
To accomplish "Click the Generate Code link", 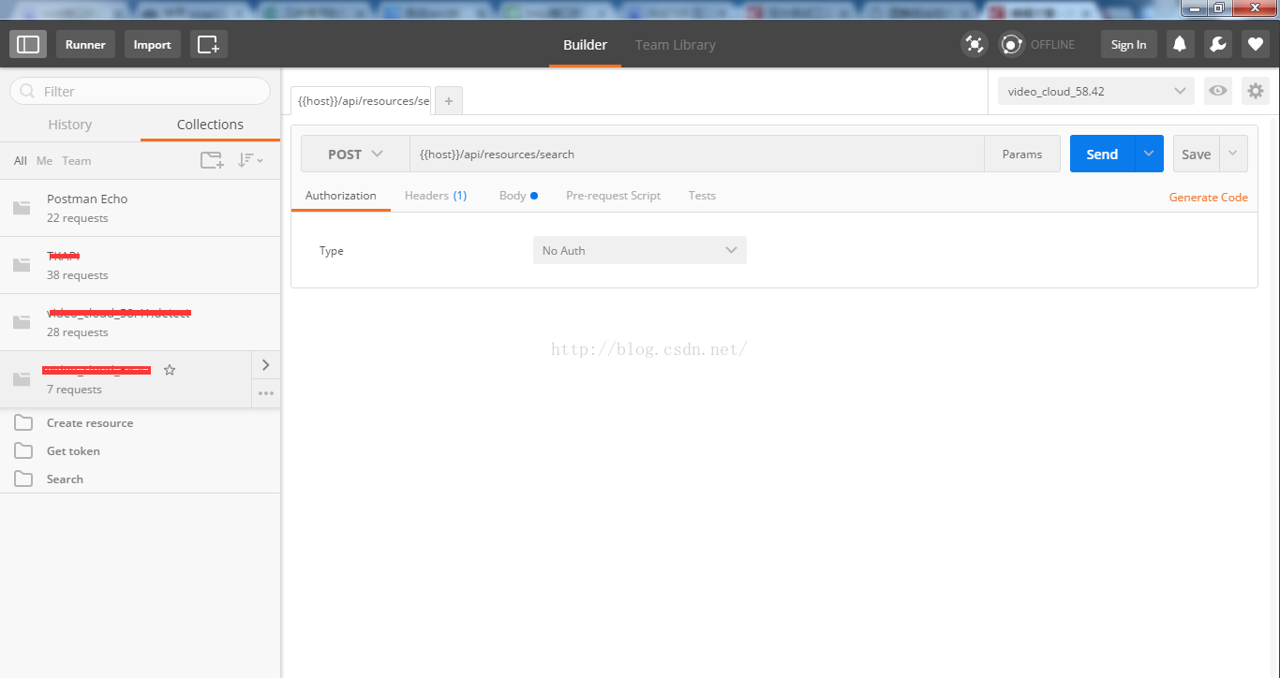I will pyautogui.click(x=1208, y=198).
